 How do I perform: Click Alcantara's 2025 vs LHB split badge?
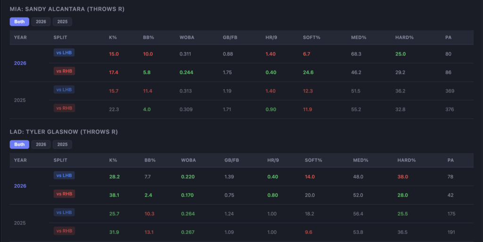click(64, 90)
